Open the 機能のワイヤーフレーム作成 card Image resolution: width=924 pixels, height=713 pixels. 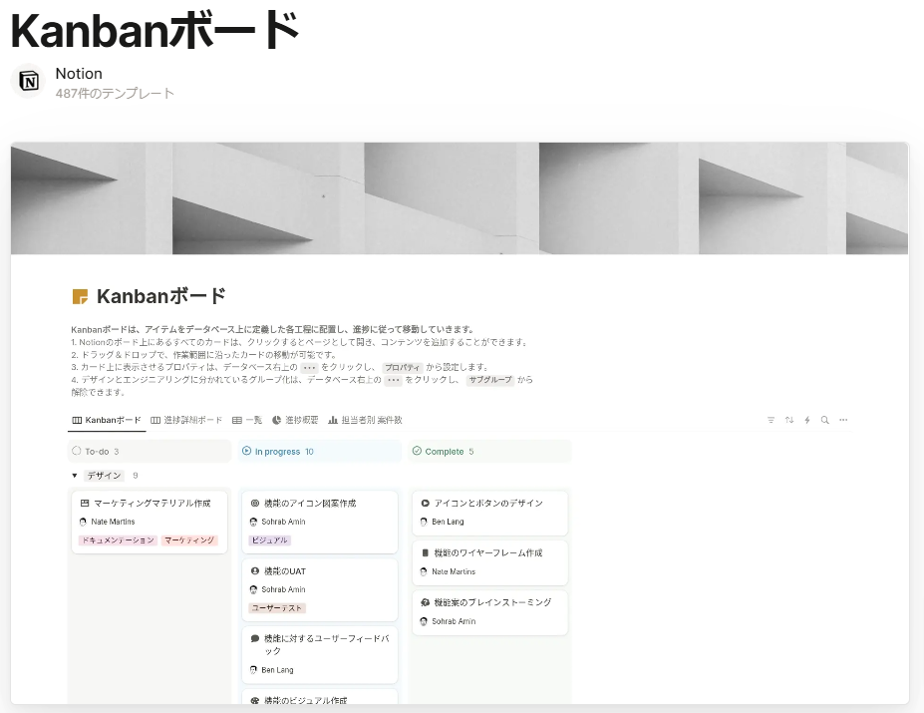[489, 562]
